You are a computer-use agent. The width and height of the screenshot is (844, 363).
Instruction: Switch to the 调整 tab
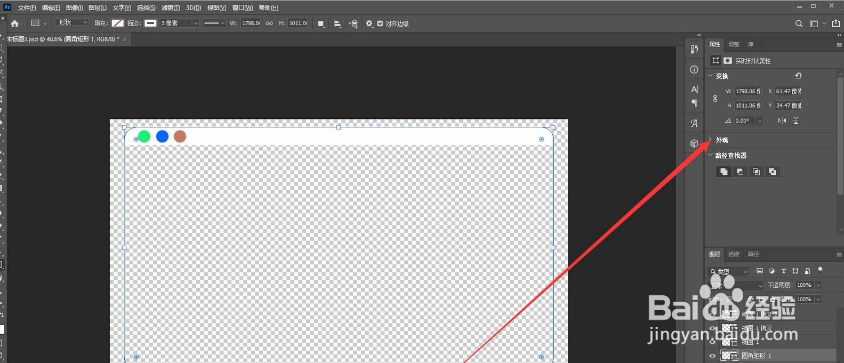click(x=734, y=44)
